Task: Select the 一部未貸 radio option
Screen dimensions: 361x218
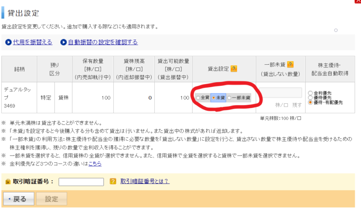Action: (230, 98)
